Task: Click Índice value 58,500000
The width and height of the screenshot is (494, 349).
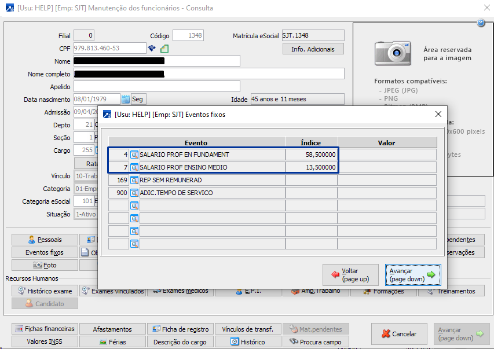Action: pyautogui.click(x=312, y=155)
